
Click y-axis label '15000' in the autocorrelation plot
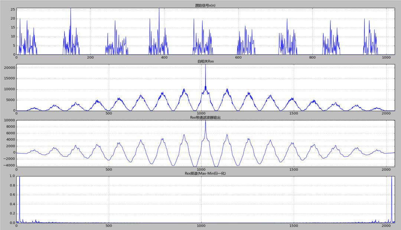tap(10, 79)
